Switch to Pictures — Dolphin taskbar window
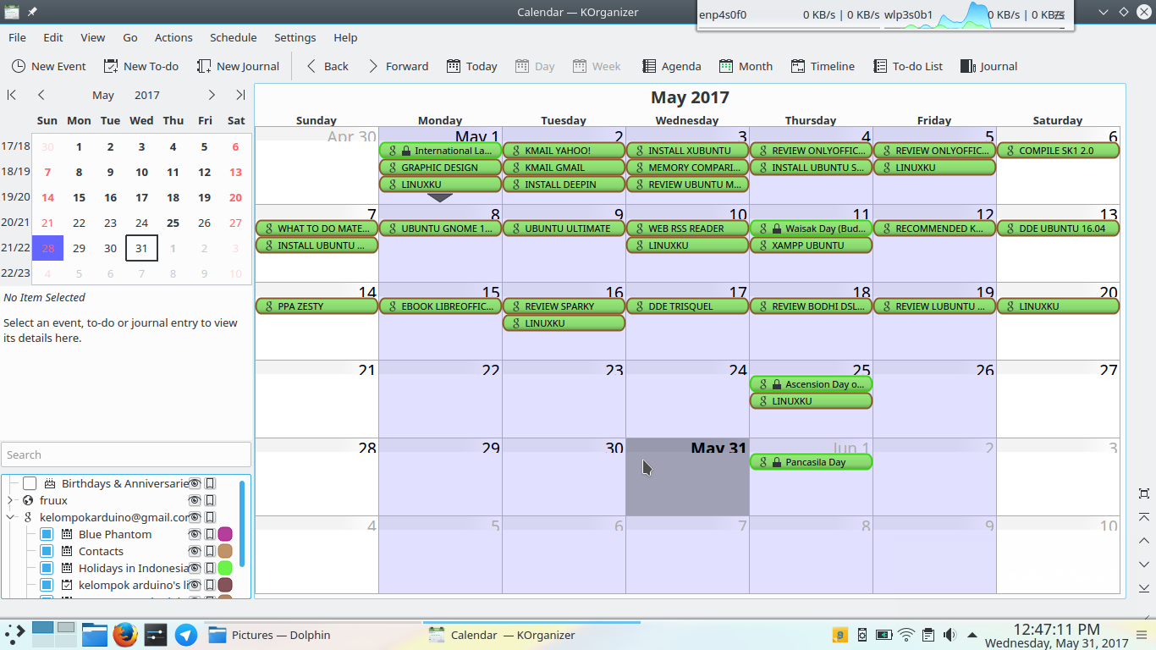Viewport: 1156px width, 650px height. [311, 635]
